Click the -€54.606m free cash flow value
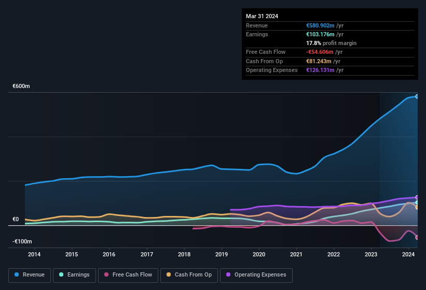 (320, 52)
